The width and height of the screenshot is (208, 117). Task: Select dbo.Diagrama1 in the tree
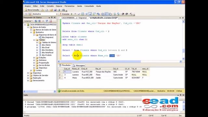click(x=47, y=37)
